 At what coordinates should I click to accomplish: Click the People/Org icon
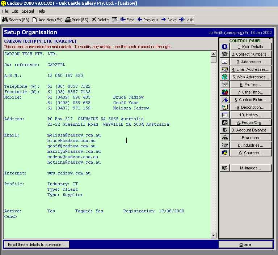225,122
